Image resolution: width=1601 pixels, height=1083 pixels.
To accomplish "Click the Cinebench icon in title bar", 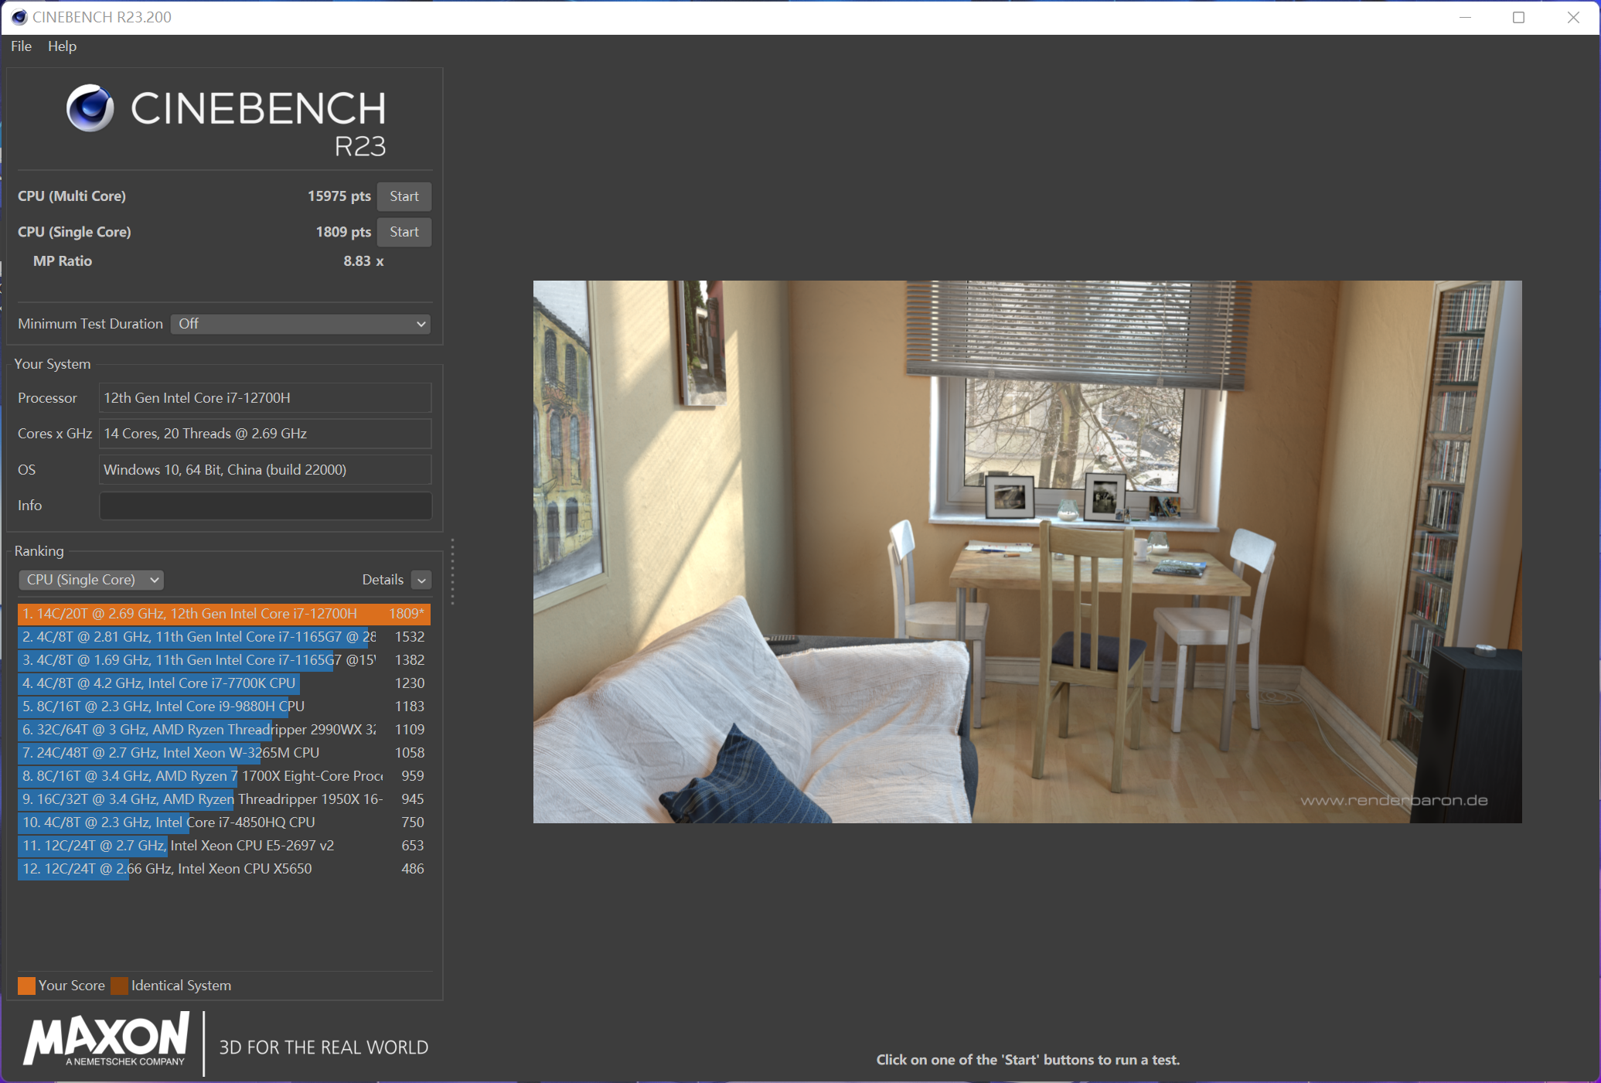I will click(19, 17).
